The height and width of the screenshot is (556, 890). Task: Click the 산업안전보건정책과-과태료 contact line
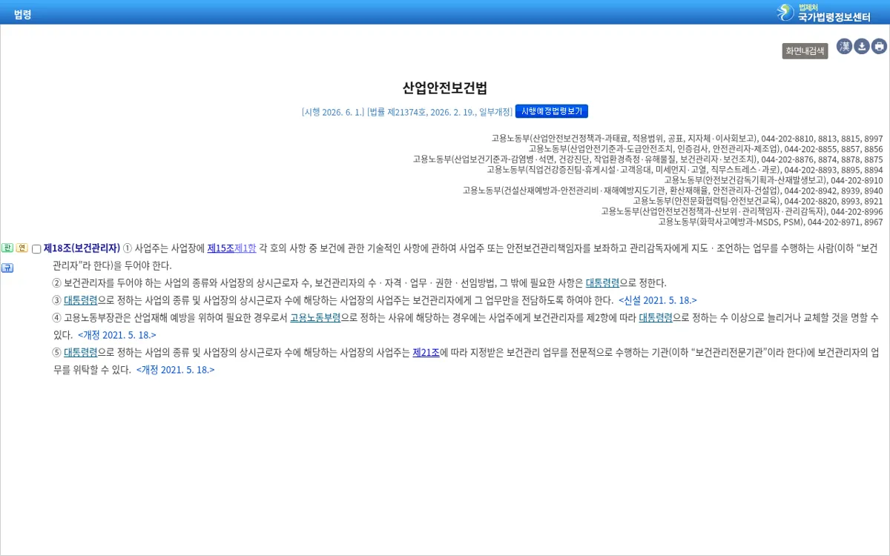pos(687,139)
